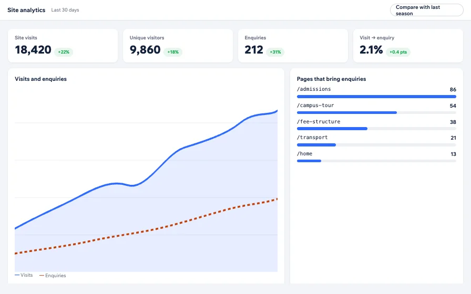Select the 2.1% visit to enquiry value
Screen dimensions: 471x294
371,50
